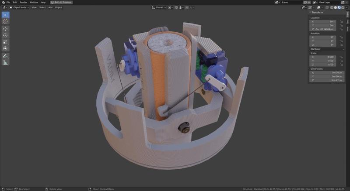Open the viewport Select menu

tap(42, 7)
